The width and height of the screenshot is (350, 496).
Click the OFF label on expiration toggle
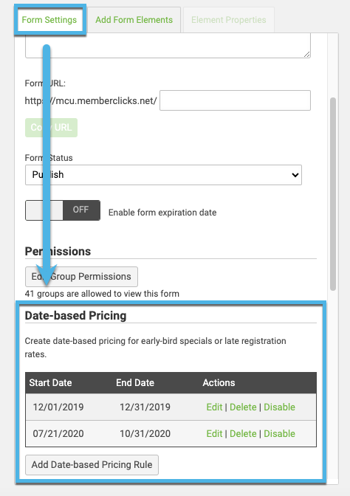tap(80, 210)
